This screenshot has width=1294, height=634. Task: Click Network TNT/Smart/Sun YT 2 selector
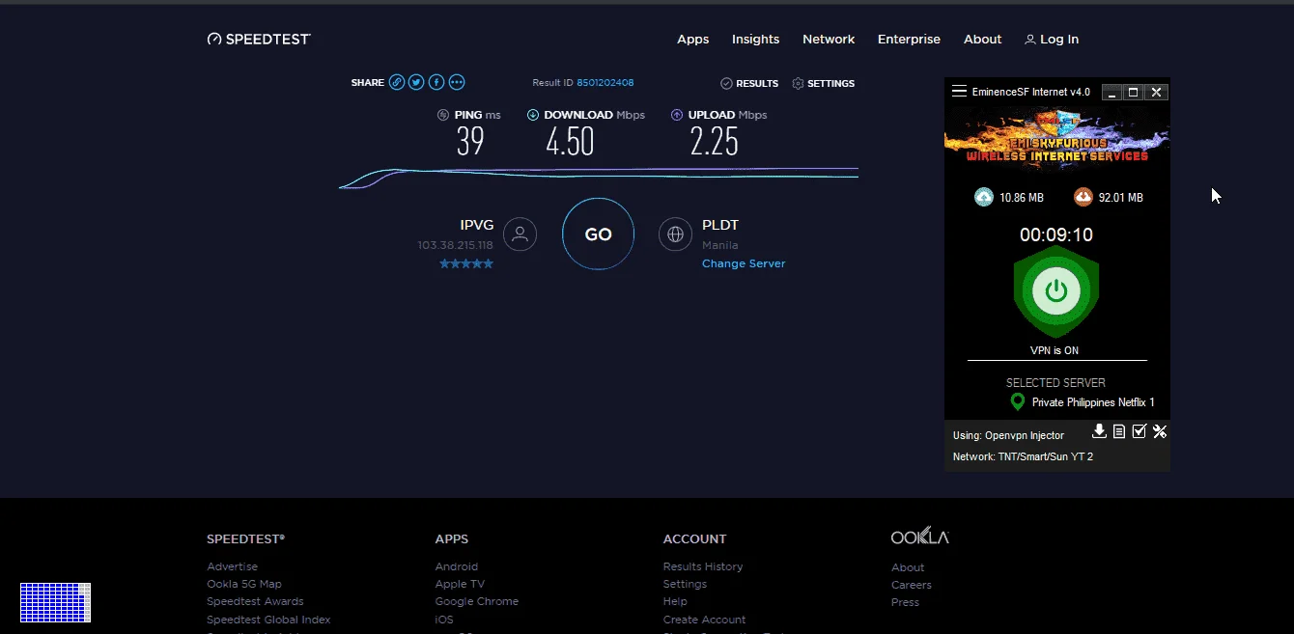click(x=1024, y=456)
